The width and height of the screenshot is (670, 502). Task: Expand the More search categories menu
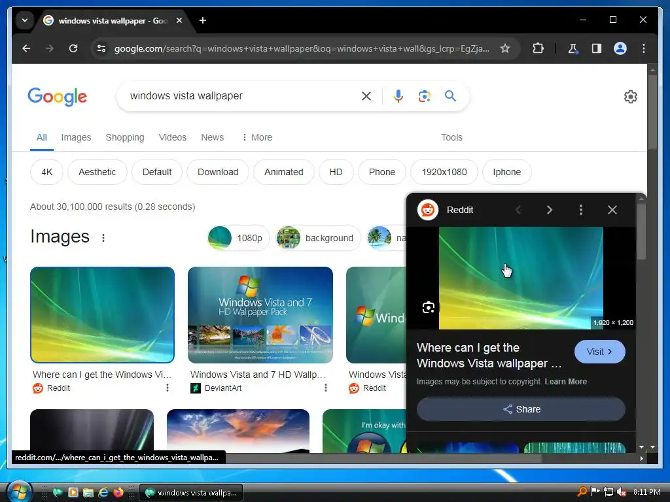[x=256, y=137]
